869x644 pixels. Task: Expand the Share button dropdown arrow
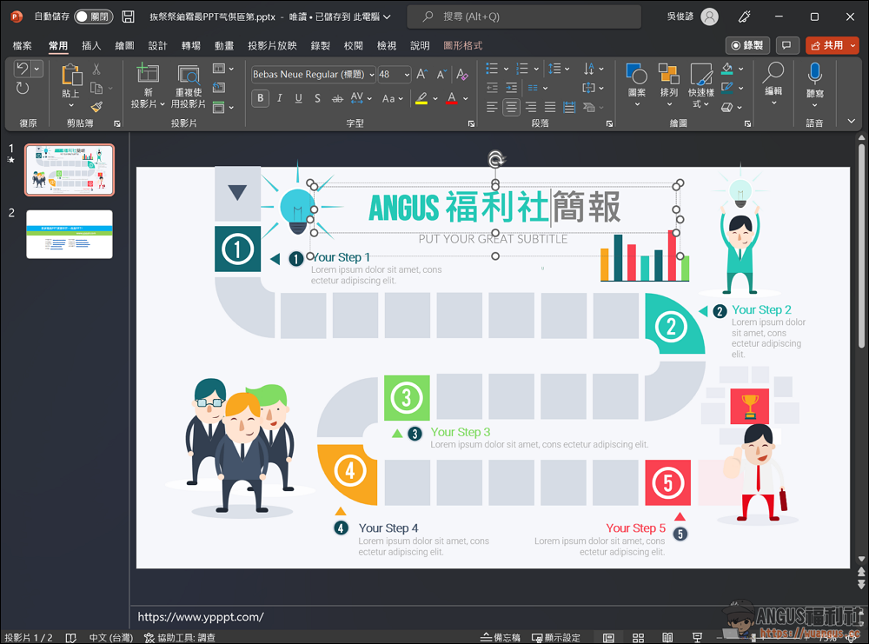(853, 45)
